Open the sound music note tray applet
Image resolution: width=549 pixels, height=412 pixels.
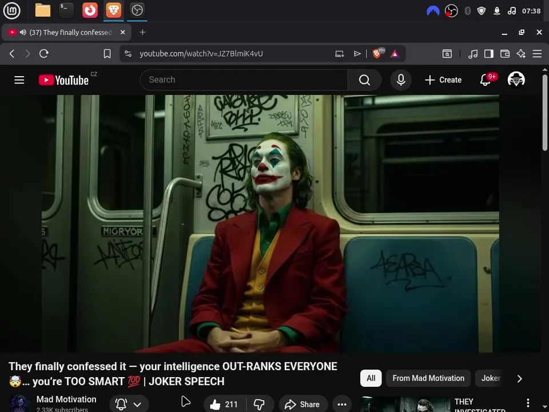pyautogui.click(x=511, y=11)
